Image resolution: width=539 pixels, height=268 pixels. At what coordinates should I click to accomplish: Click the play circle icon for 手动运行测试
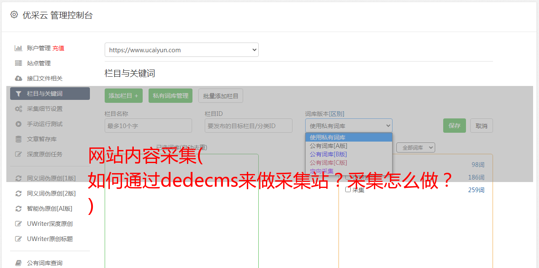click(19, 124)
